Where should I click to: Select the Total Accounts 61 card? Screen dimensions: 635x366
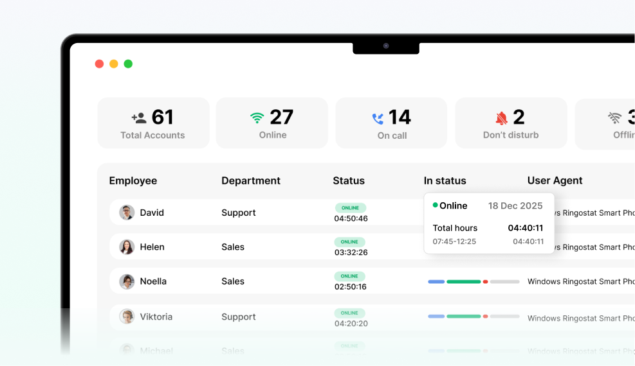[154, 123]
